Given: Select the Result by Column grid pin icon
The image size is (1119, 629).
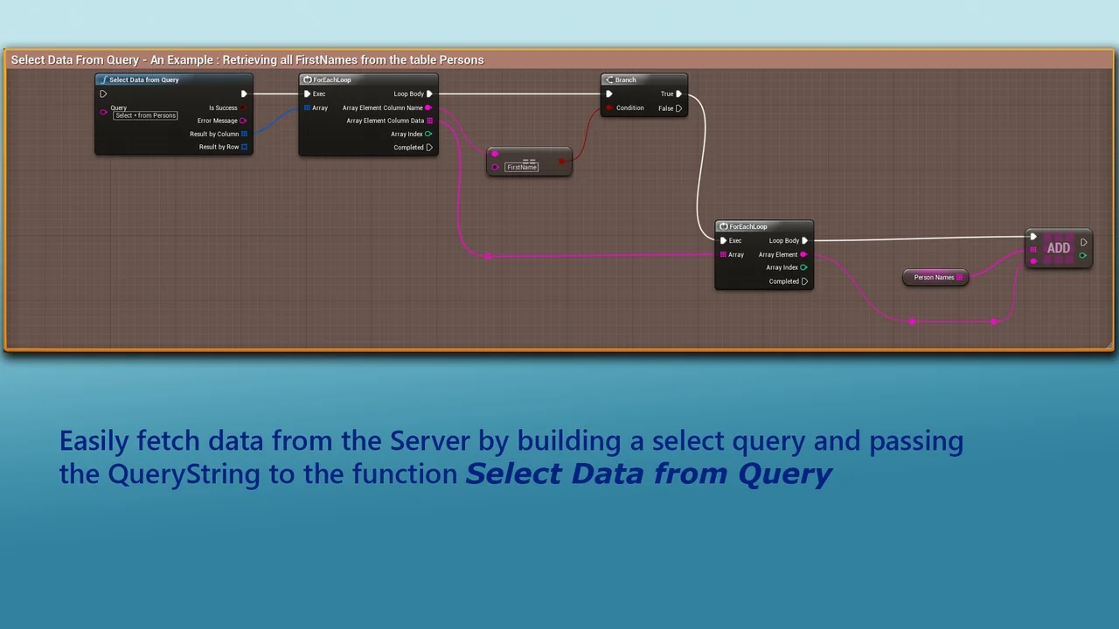Looking at the screenshot, I should pos(244,134).
